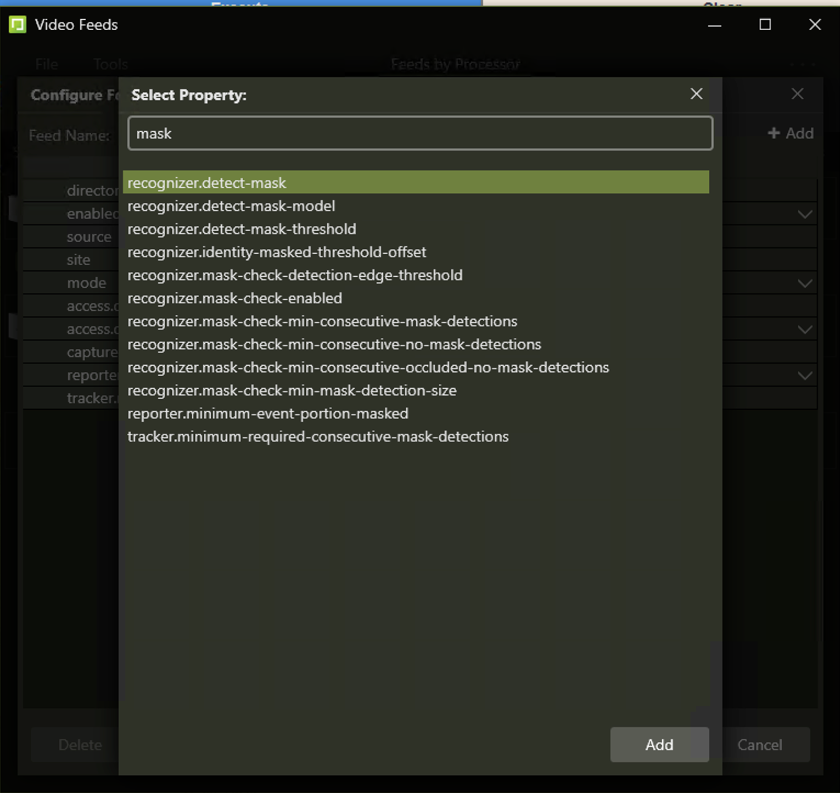Select the recognizer.detect-mask property
The height and width of the screenshot is (793, 840).
206,183
